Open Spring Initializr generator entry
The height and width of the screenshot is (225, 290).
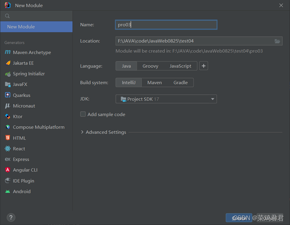click(x=36, y=74)
